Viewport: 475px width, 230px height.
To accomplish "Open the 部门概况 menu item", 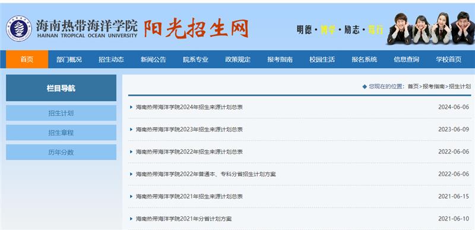I will point(69,60).
